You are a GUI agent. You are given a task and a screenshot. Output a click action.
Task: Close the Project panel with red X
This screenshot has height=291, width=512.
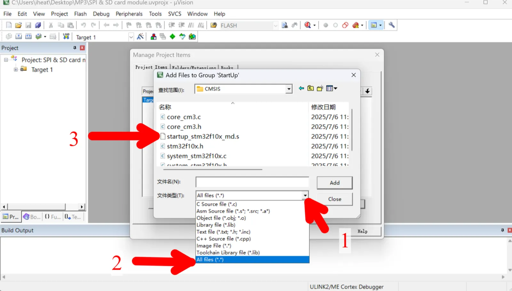point(82,48)
